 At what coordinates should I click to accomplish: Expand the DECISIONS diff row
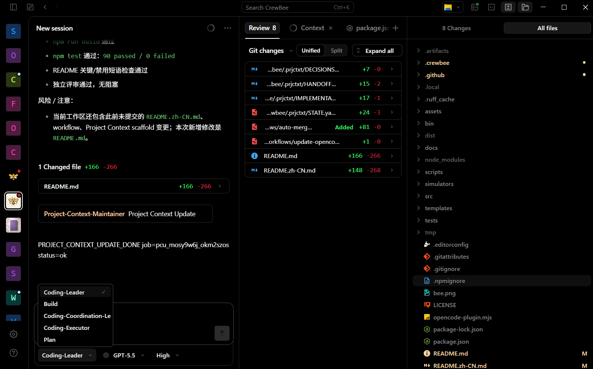(x=323, y=69)
